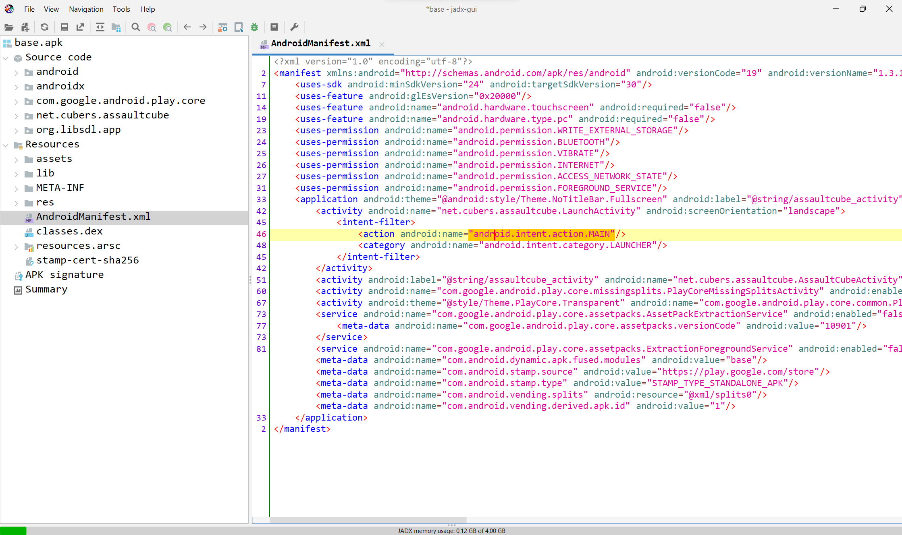Expand net.cubers.assaultcube package
Image resolution: width=902 pixels, height=535 pixels.
[16, 116]
